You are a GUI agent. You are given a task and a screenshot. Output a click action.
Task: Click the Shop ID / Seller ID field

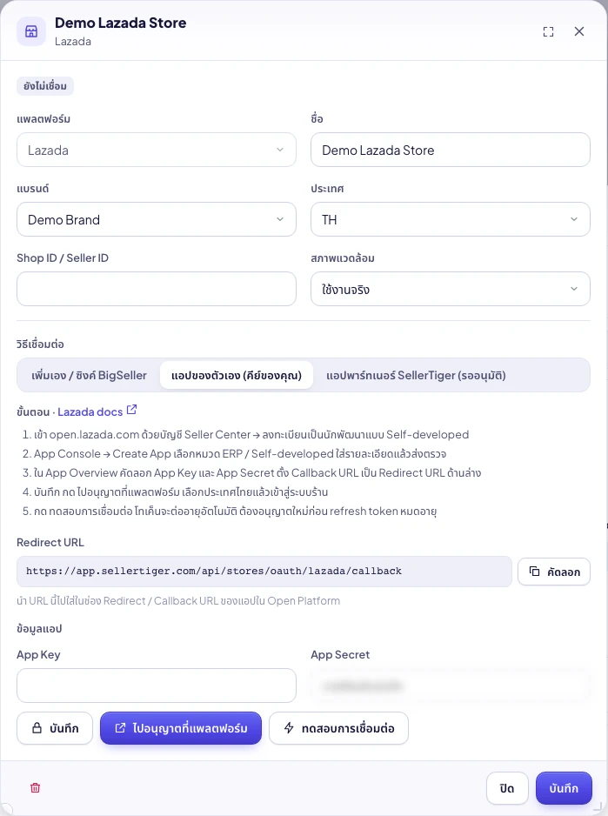tap(157, 289)
